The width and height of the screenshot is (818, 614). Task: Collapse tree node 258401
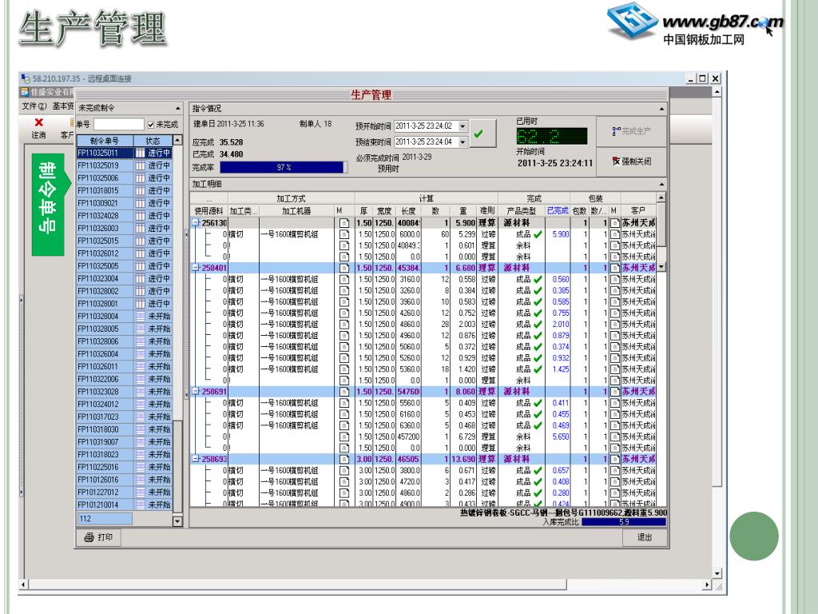197,268
